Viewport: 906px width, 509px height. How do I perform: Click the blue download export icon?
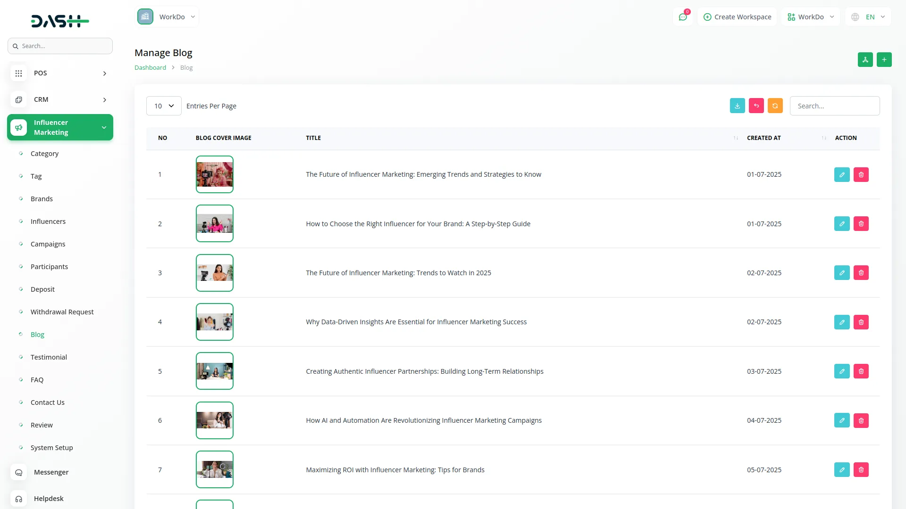(737, 106)
